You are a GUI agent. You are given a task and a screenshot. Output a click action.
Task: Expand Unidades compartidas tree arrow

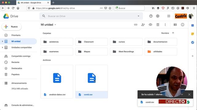(x=2, y=47)
